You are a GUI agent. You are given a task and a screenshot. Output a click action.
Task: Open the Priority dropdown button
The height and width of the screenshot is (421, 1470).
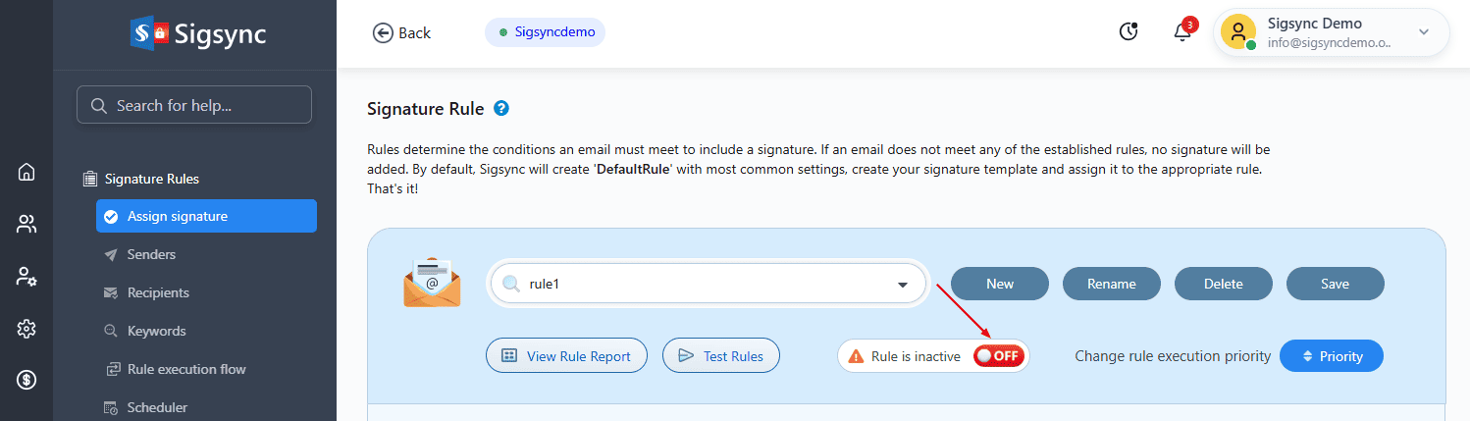coord(1331,356)
